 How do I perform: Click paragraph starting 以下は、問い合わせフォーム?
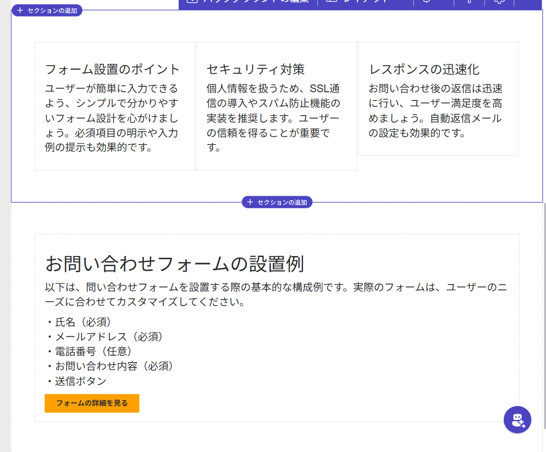click(276, 295)
